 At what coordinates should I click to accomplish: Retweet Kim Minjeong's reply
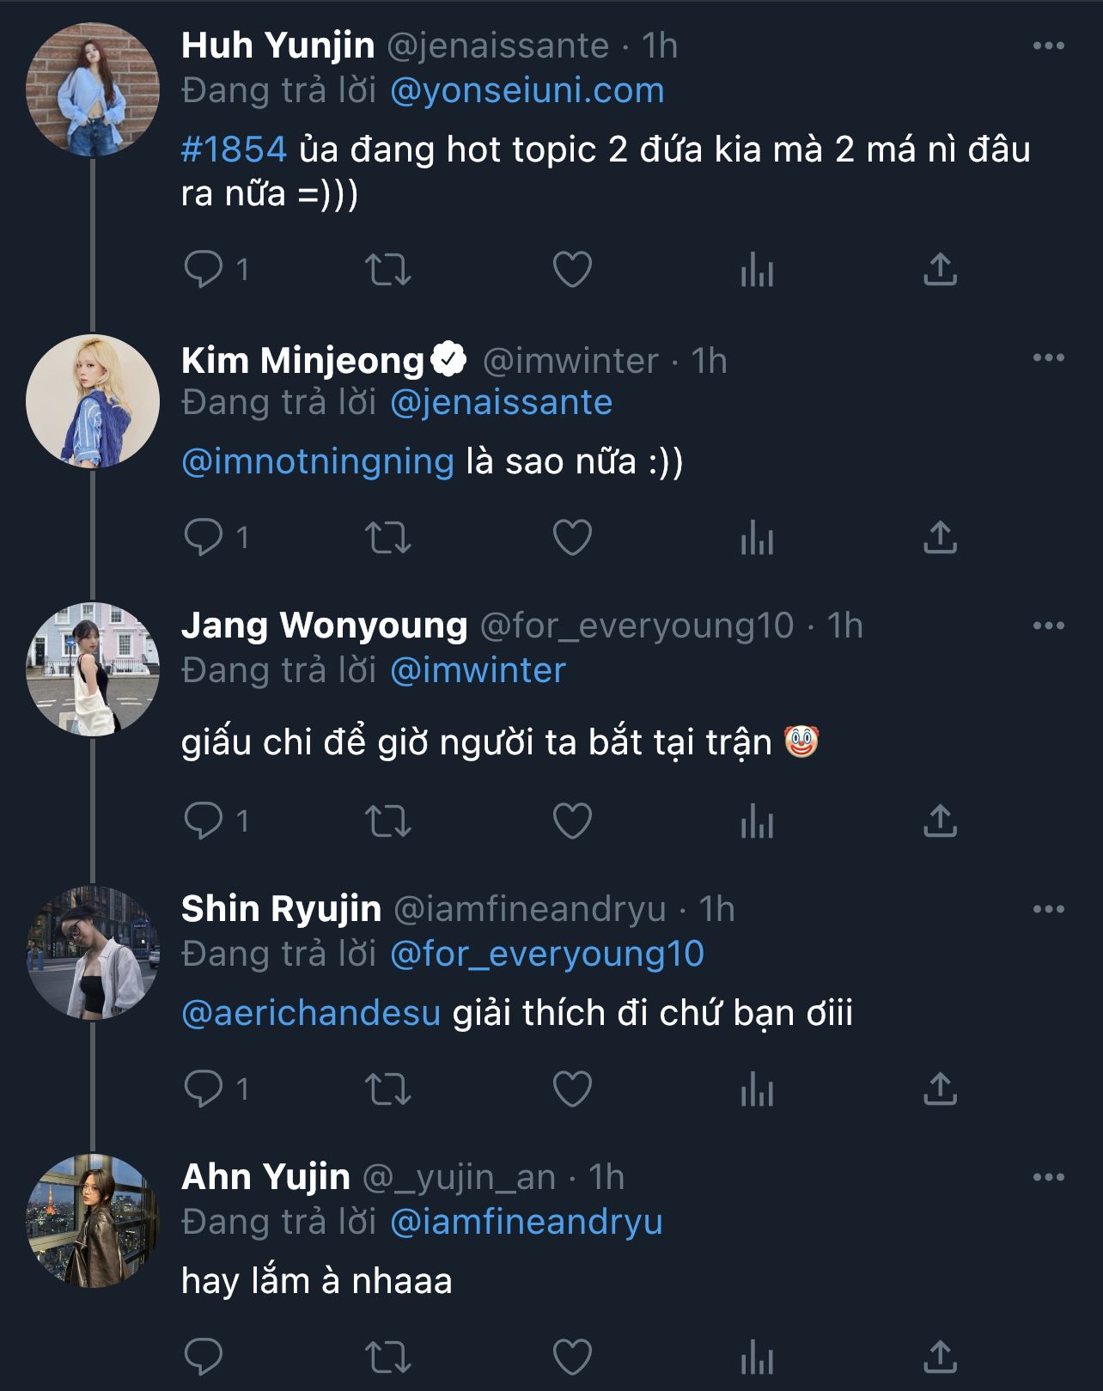pos(388,538)
